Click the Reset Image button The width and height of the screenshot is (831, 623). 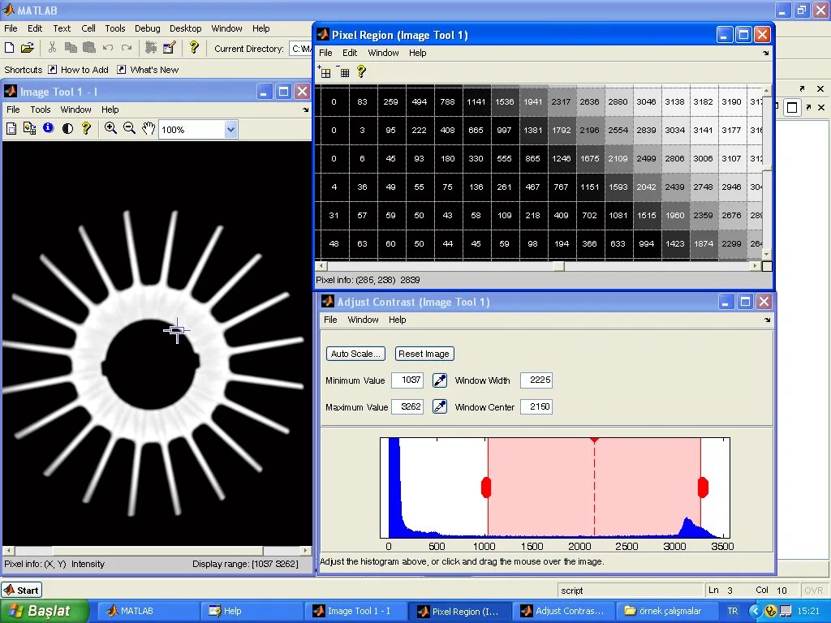(x=424, y=354)
